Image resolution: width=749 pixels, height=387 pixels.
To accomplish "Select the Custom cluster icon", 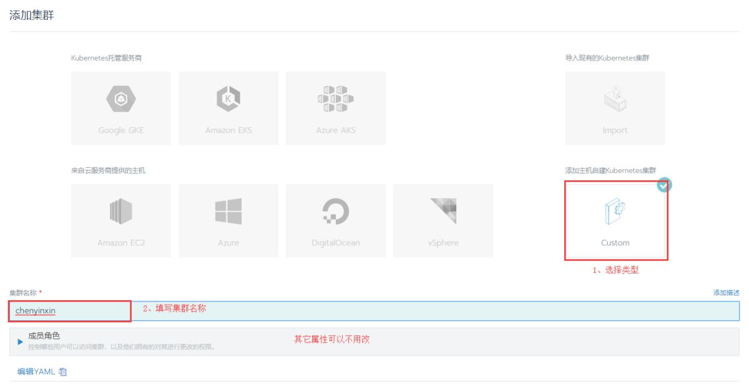I will 615,212.
